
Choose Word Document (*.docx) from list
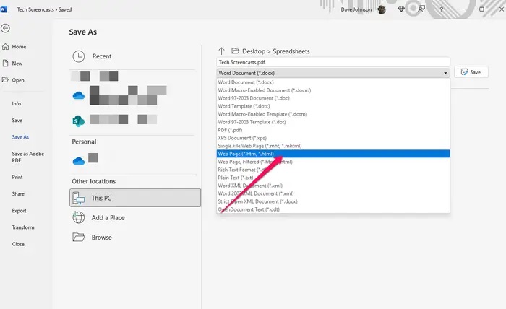(x=333, y=82)
